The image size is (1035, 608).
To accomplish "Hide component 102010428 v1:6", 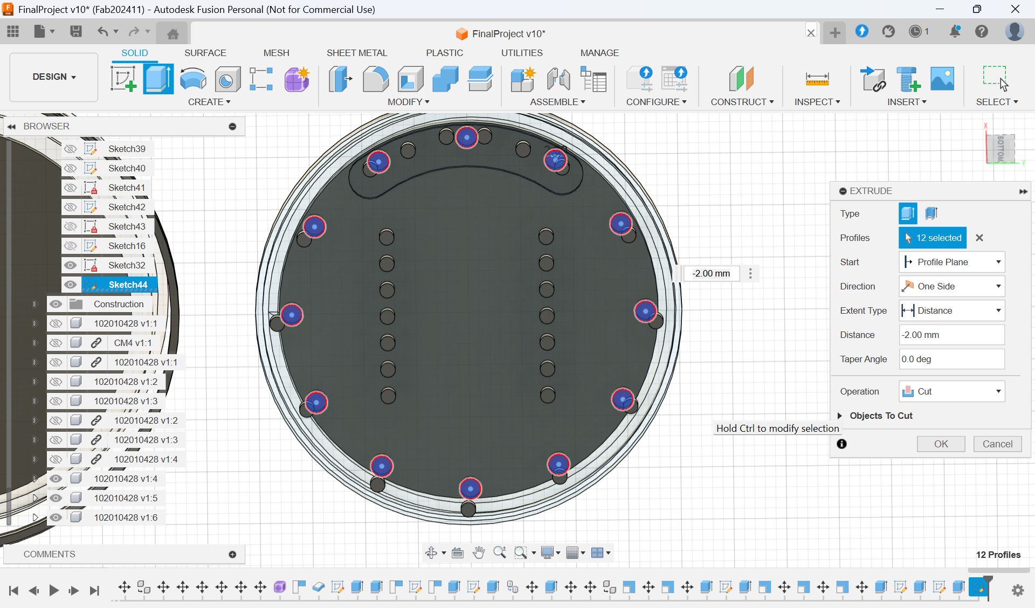I will click(56, 517).
